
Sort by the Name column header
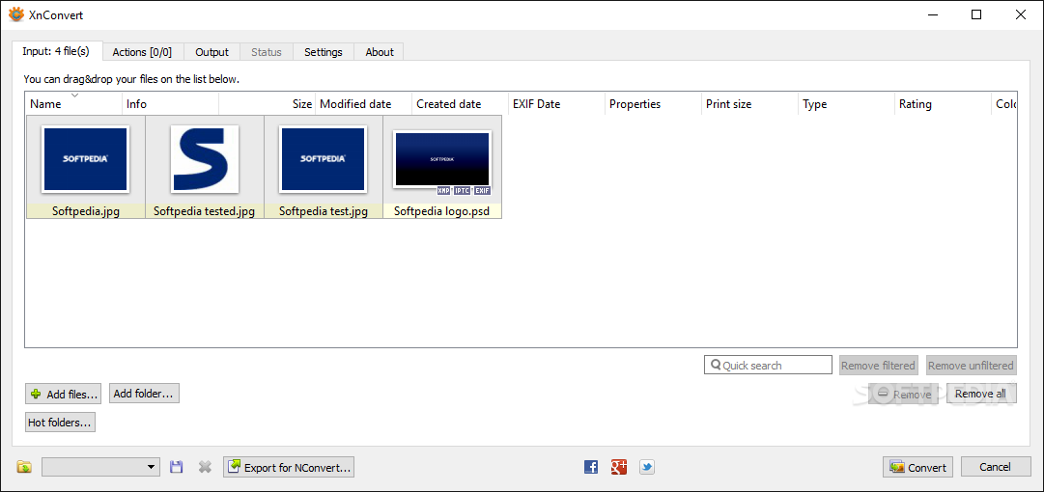click(x=74, y=104)
